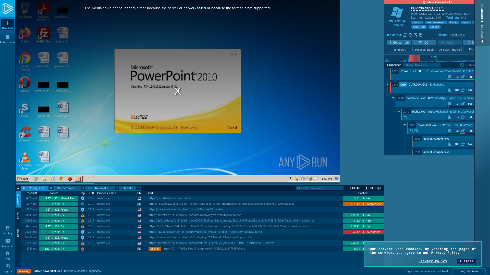
Task: Select closedeals.rtf document icon
Action: point(44,60)
